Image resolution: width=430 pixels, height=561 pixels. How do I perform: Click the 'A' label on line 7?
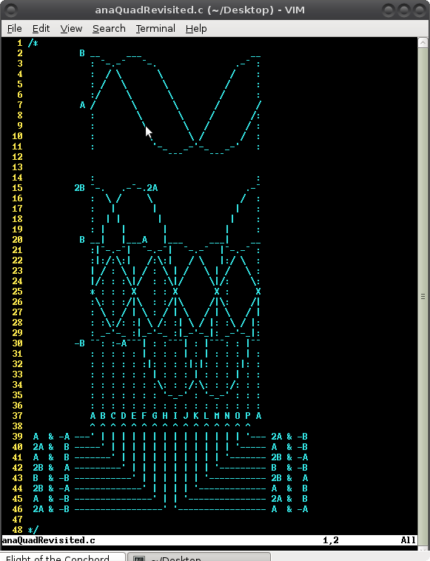coord(82,105)
